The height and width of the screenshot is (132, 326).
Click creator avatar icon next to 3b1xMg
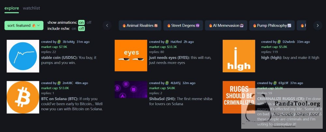coord(59,42)
